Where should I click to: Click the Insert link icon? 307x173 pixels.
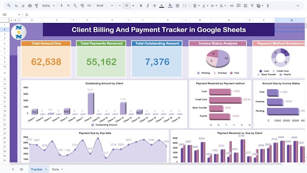[232, 6]
